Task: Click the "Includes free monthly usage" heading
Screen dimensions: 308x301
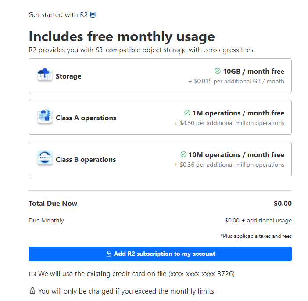Action: 122,36
